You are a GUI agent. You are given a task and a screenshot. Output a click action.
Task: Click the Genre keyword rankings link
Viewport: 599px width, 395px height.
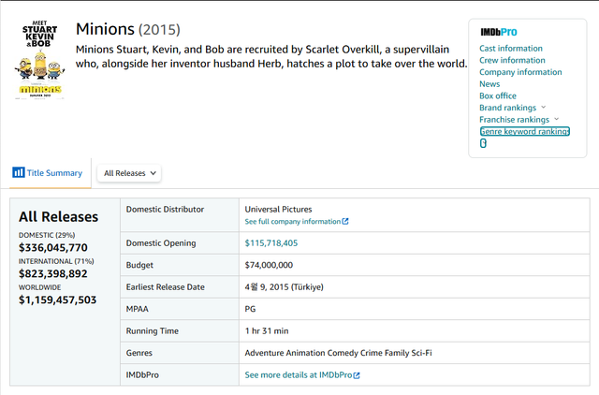tap(524, 131)
